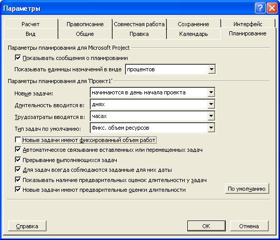This screenshot has width=280, height=240.
Task: Switch to the Календарь tab
Action: pyautogui.click(x=193, y=34)
